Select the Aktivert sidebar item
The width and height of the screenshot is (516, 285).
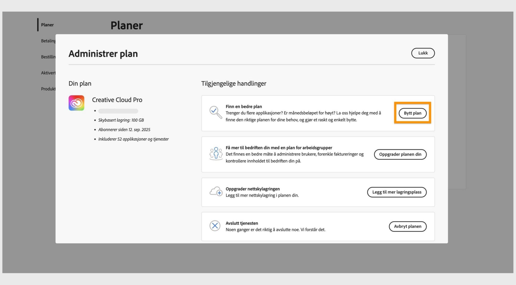[x=48, y=73]
